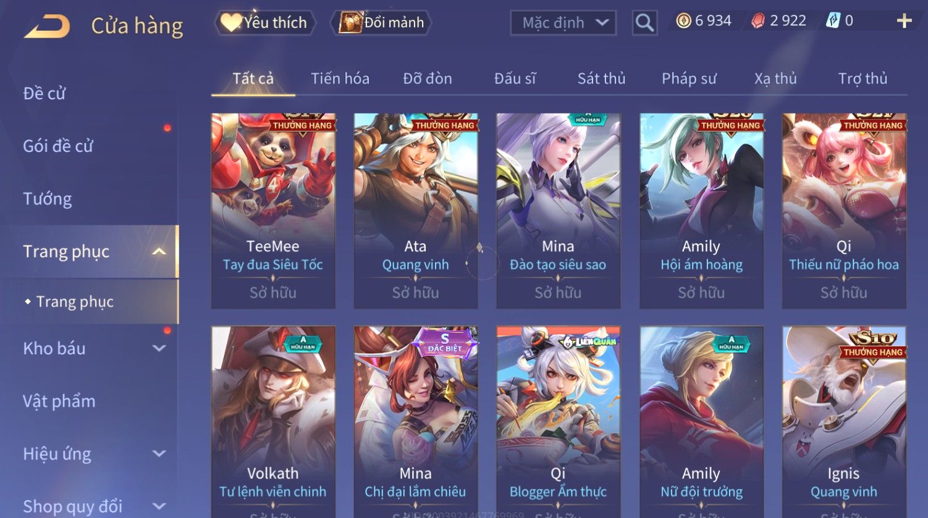Collapse the Trang phục sidebar section
Screen dimensions: 928x518
tap(159, 251)
